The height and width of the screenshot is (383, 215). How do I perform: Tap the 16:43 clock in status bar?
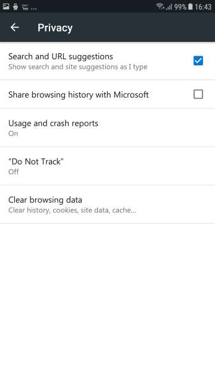[x=203, y=7]
